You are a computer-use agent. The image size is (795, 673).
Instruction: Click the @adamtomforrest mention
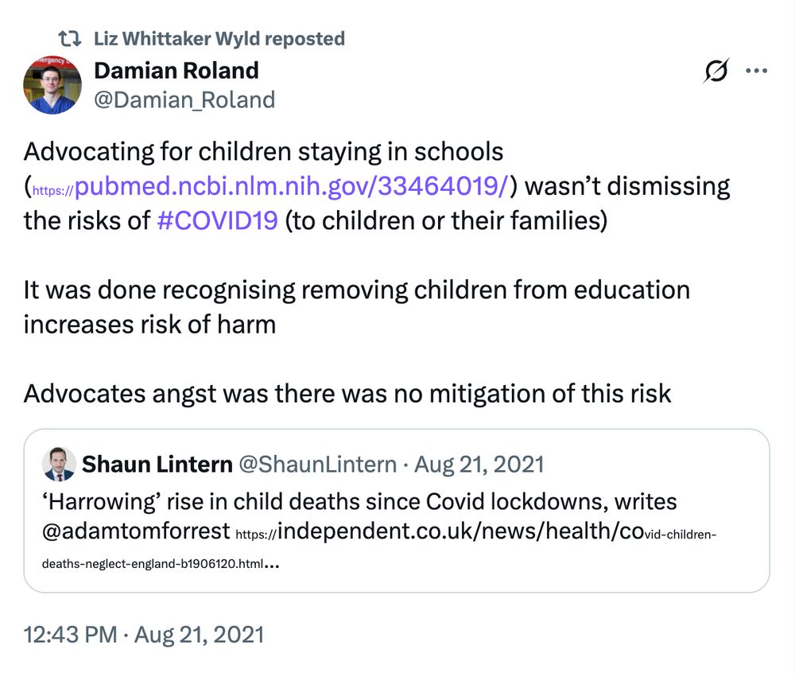click(136, 531)
